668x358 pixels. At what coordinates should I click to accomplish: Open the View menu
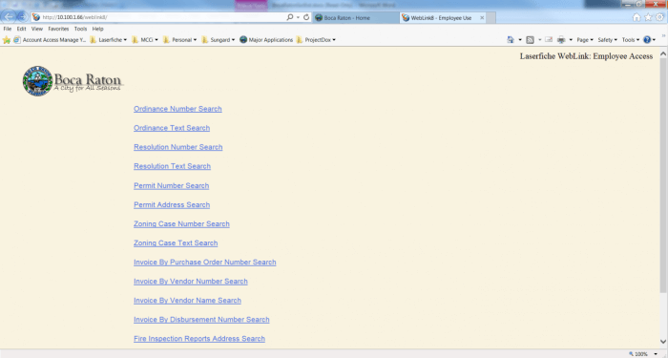click(x=37, y=29)
